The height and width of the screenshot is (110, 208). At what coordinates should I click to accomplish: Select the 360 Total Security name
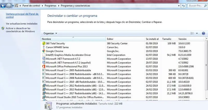click(x=55, y=43)
